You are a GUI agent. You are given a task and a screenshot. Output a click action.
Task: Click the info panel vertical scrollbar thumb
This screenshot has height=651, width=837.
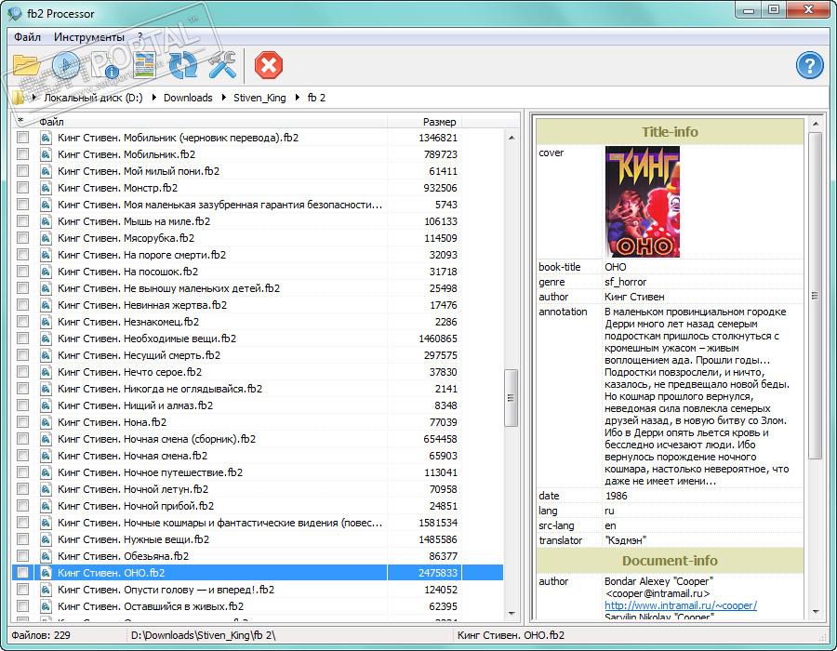[x=815, y=296]
